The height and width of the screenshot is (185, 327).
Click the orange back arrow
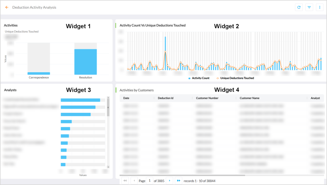click(x=7, y=7)
